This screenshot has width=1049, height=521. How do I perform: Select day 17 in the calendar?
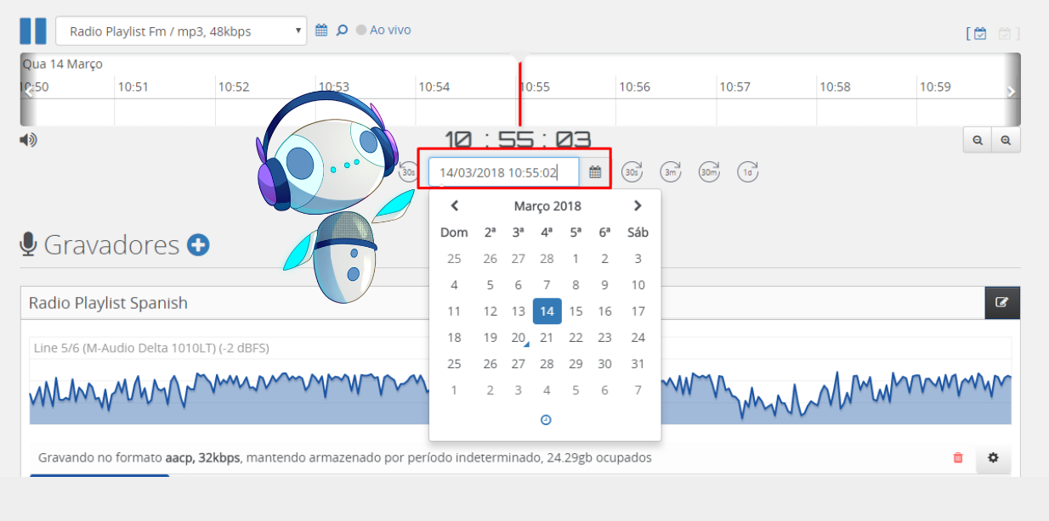638,311
